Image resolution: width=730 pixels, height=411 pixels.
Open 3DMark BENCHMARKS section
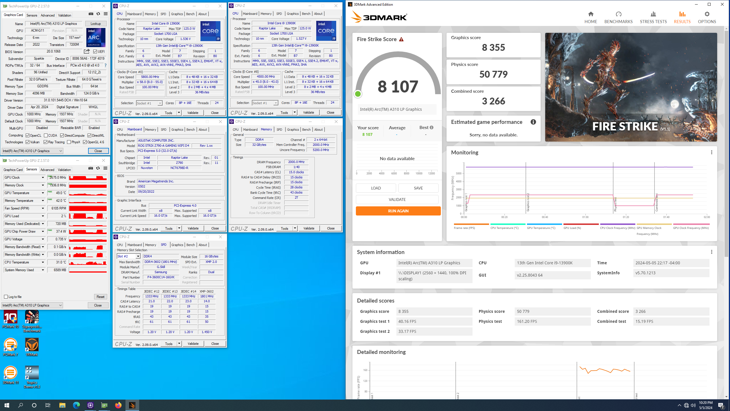(618, 17)
